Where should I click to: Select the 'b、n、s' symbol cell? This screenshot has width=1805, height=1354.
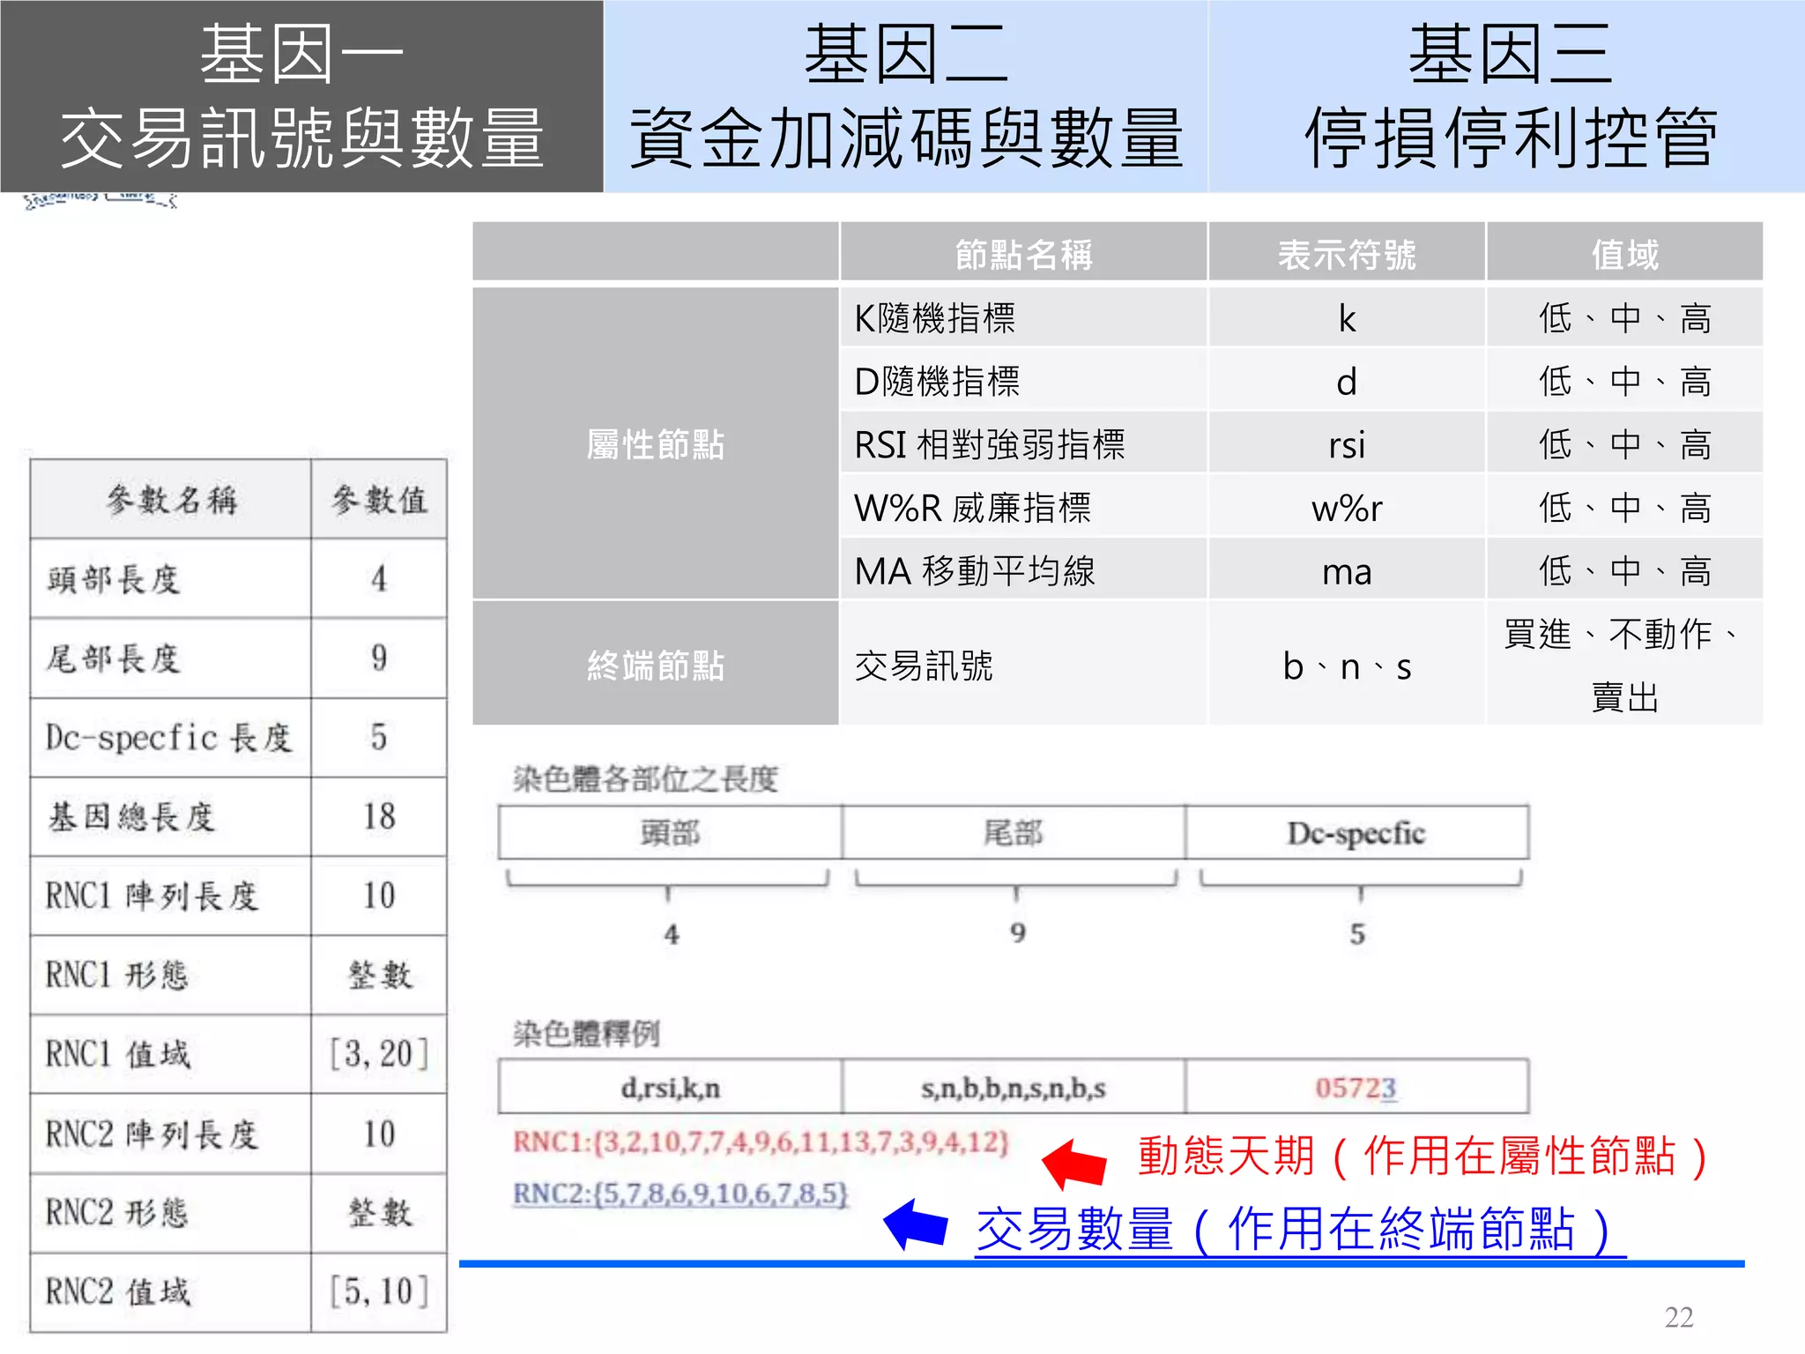click(1347, 664)
